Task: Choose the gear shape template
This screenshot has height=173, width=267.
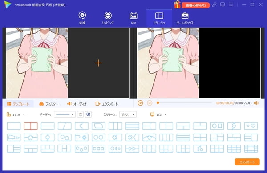Action: coord(81,138)
